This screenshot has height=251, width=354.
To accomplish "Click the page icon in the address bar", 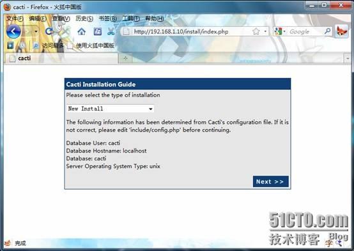I will click(127, 31).
